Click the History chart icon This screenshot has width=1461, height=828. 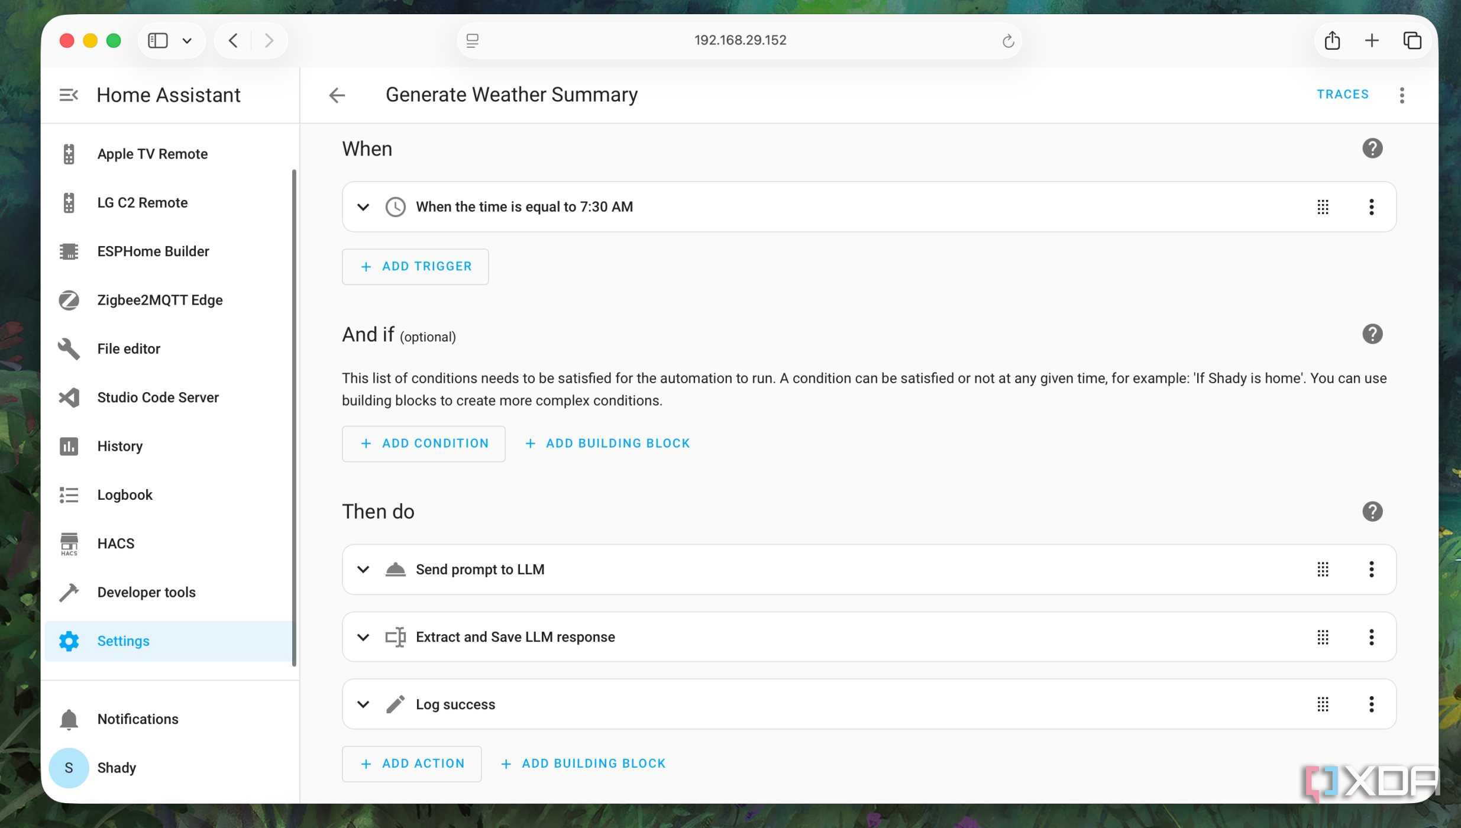pos(69,446)
